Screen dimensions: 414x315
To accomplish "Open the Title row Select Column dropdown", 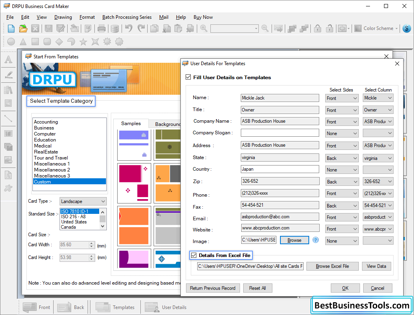I will coord(378,110).
